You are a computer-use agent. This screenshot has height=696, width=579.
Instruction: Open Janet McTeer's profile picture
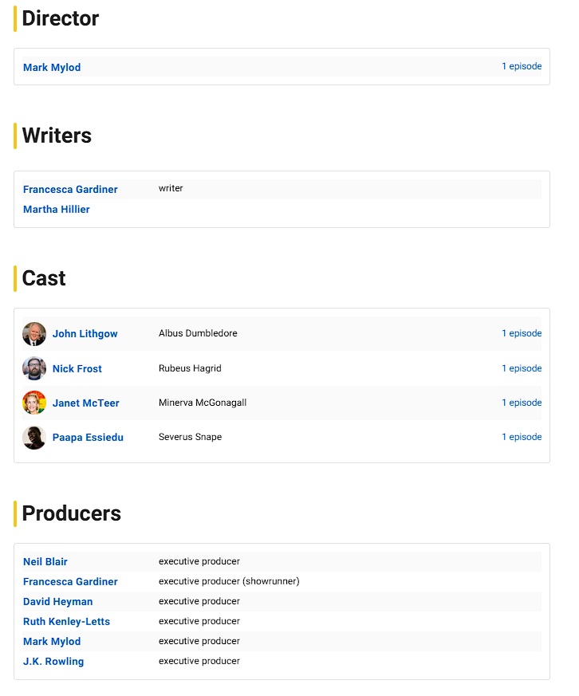click(34, 403)
